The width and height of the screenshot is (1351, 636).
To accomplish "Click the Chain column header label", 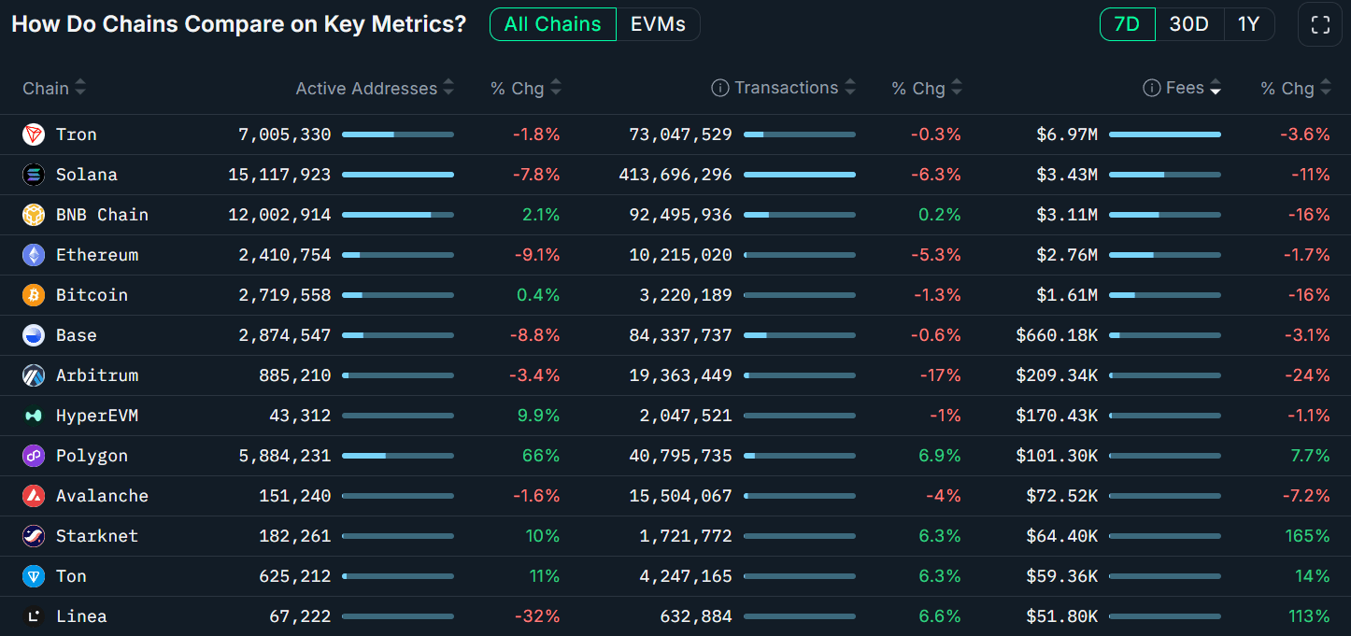I will click(46, 88).
